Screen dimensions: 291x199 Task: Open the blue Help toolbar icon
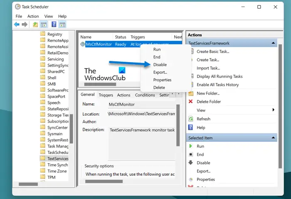(x=54, y=24)
